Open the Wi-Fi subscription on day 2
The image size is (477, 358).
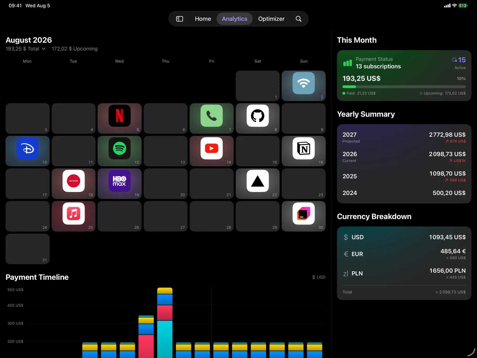pos(304,83)
